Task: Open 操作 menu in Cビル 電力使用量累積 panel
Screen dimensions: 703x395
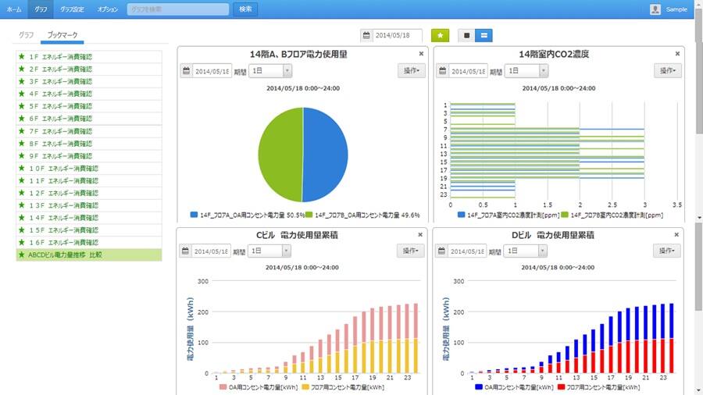Action: pos(410,251)
